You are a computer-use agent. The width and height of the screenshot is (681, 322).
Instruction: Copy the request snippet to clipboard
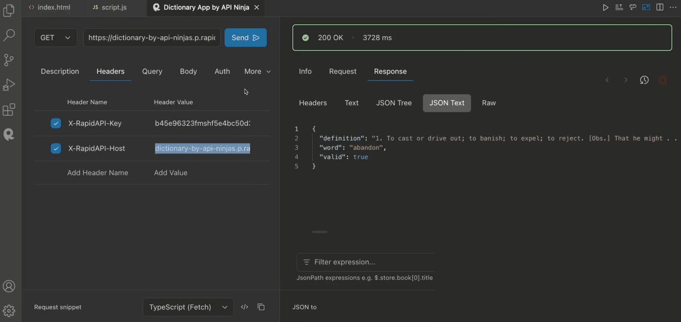tap(261, 307)
